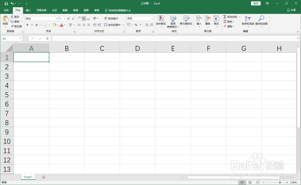Toggle underline formatting
The height and width of the screenshot is (185, 301).
36,25
